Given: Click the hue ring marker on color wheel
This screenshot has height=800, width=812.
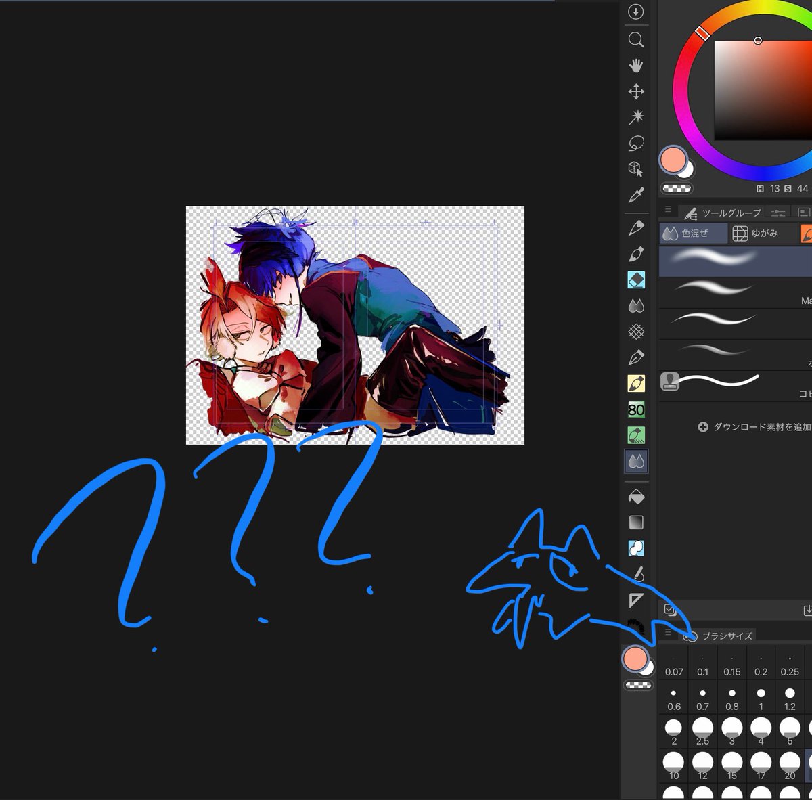Looking at the screenshot, I should pos(702,33).
